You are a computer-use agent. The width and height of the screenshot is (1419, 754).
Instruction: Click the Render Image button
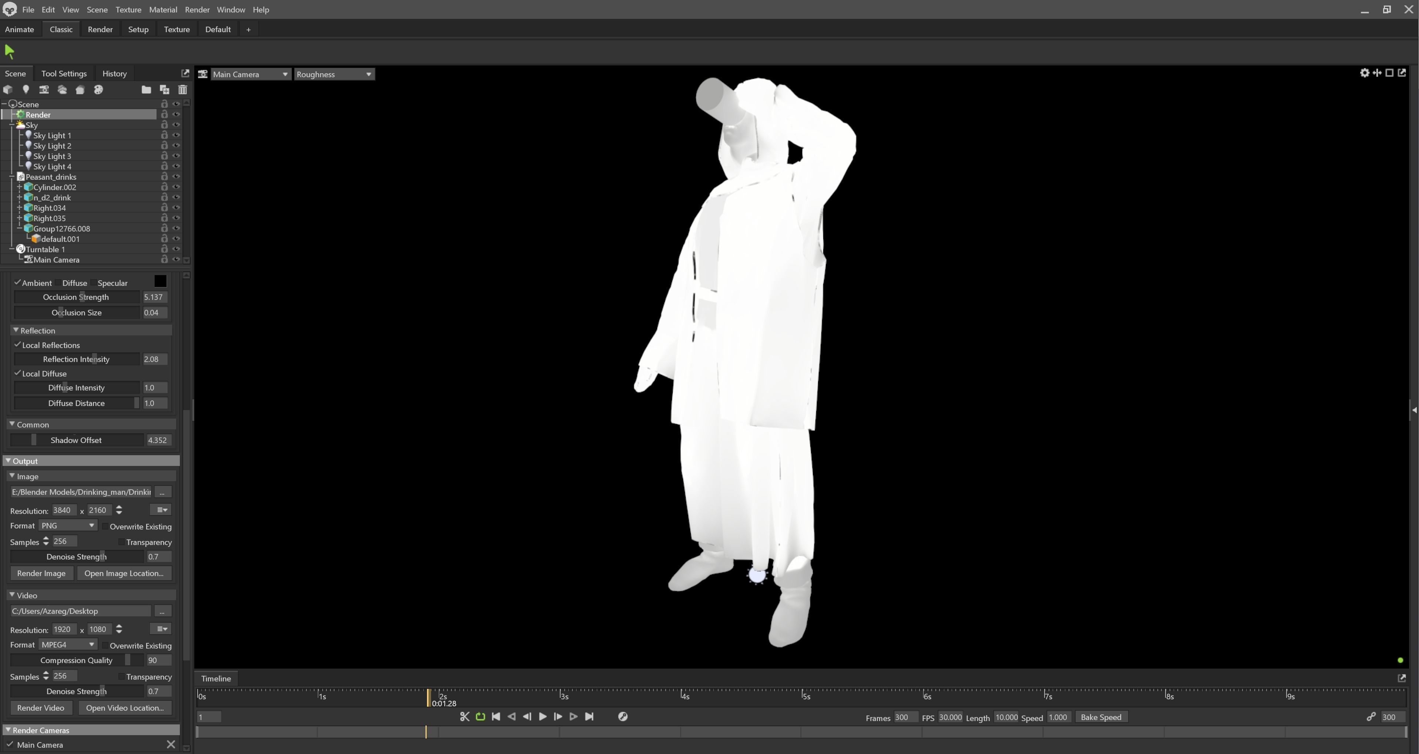coord(41,573)
